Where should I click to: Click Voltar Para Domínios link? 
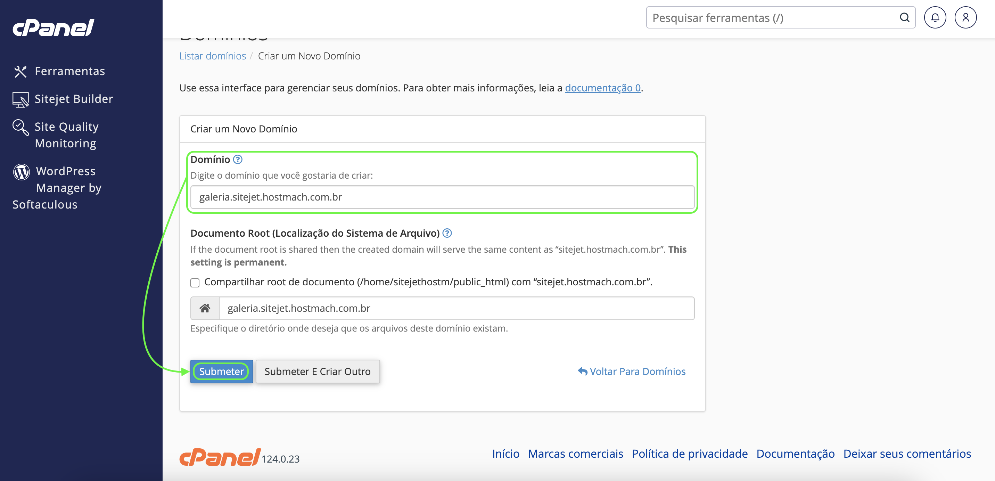click(637, 372)
